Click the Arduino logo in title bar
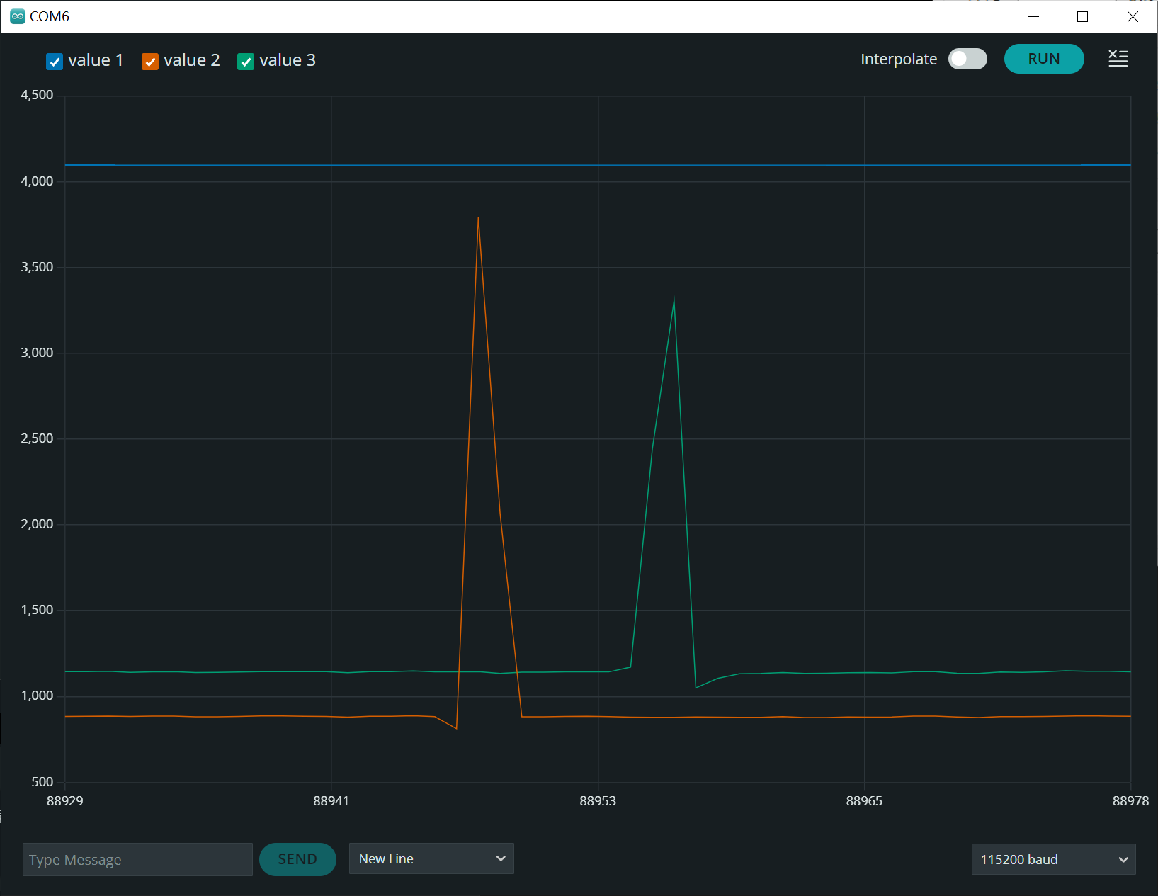 pos(18,16)
